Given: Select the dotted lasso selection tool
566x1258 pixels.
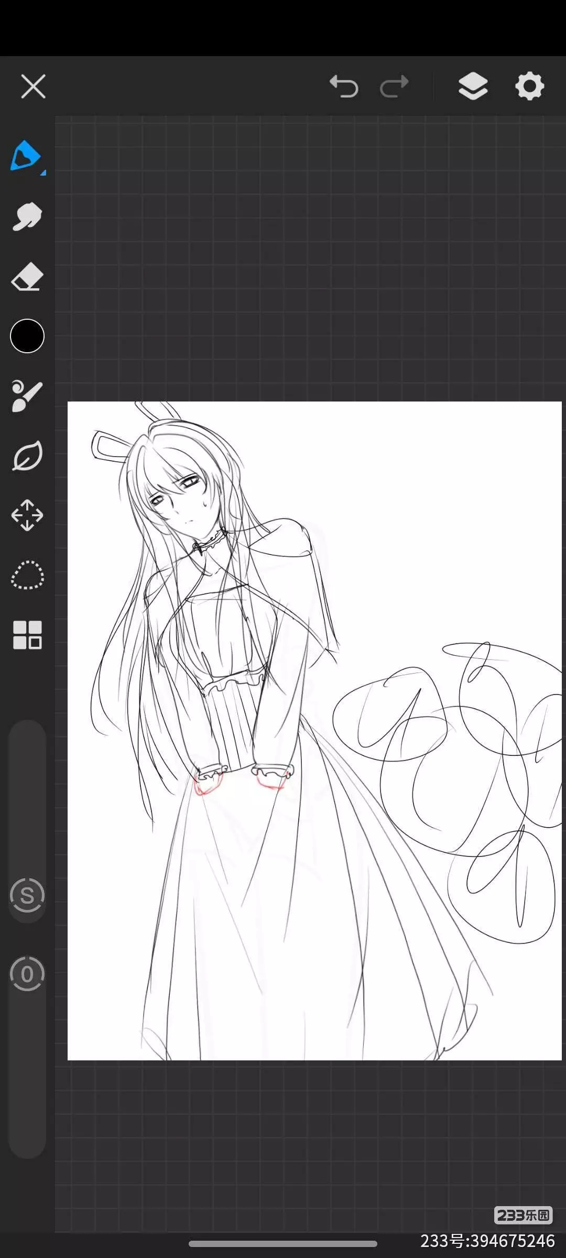Looking at the screenshot, I should pyautogui.click(x=27, y=575).
